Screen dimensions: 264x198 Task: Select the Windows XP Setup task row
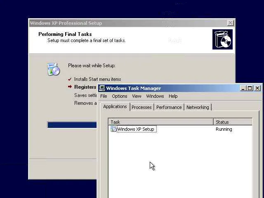coord(180,129)
